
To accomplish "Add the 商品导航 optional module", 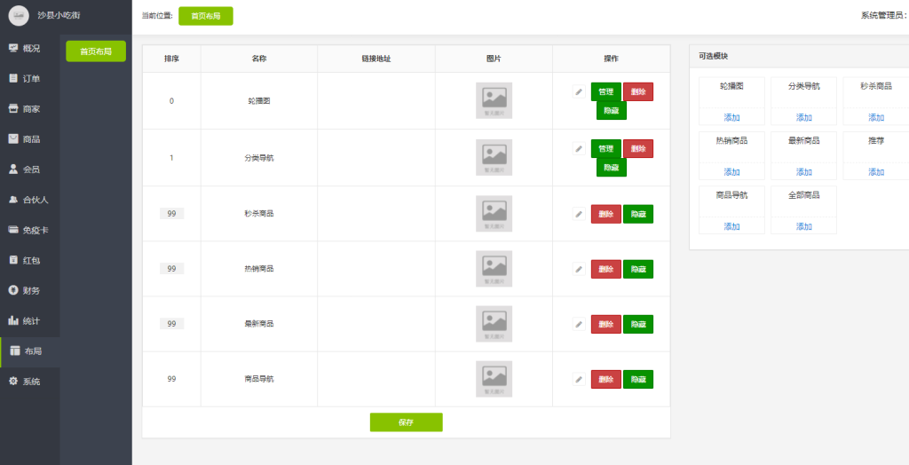I will (x=731, y=226).
